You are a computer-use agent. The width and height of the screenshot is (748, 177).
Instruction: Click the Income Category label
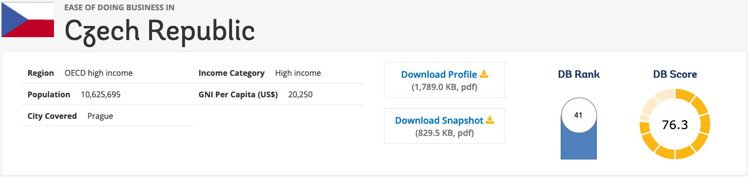tap(232, 73)
